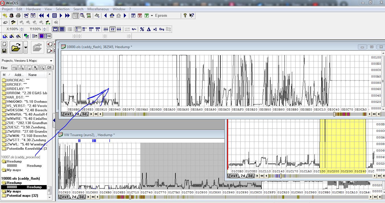The width and height of the screenshot is (385, 203).
Task: Click yellow highlighted region in right graph window
Action: 343,144
